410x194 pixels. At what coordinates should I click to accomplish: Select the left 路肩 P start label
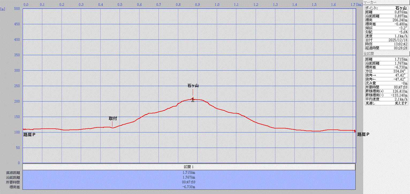pyautogui.click(x=29, y=135)
